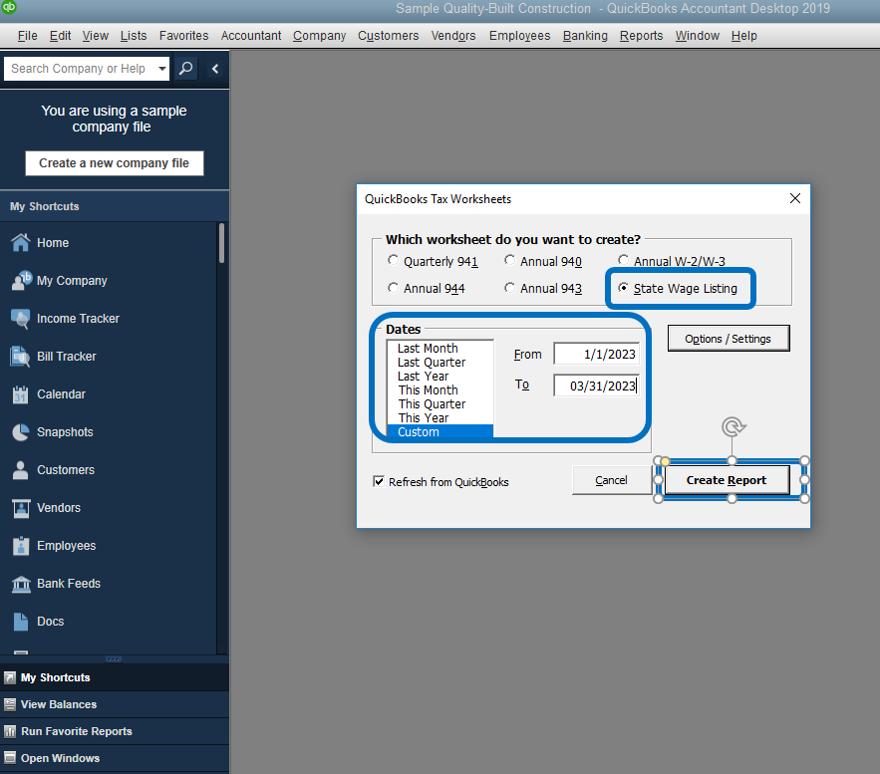Open the Company menu

319,36
